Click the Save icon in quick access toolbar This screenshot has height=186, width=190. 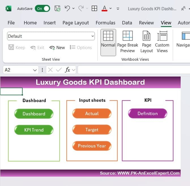pos(57,9)
